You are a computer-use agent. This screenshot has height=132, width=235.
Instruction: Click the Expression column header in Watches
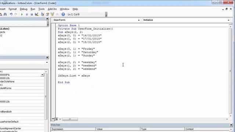coord(73,129)
